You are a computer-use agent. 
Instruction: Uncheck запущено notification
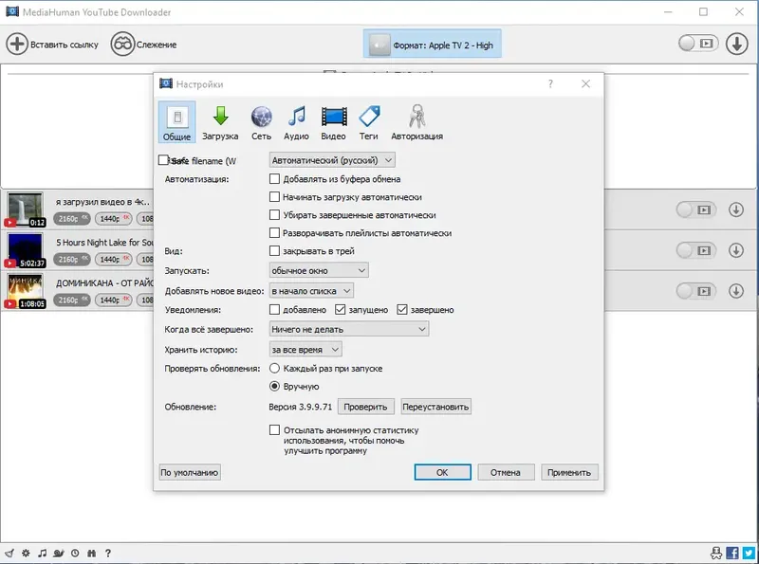[341, 309]
